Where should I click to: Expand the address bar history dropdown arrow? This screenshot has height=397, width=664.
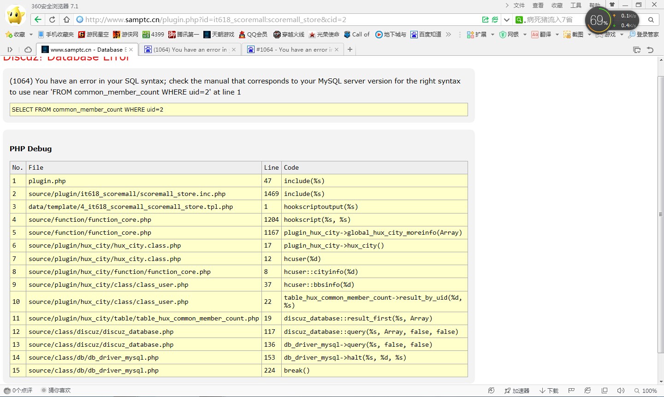click(506, 20)
